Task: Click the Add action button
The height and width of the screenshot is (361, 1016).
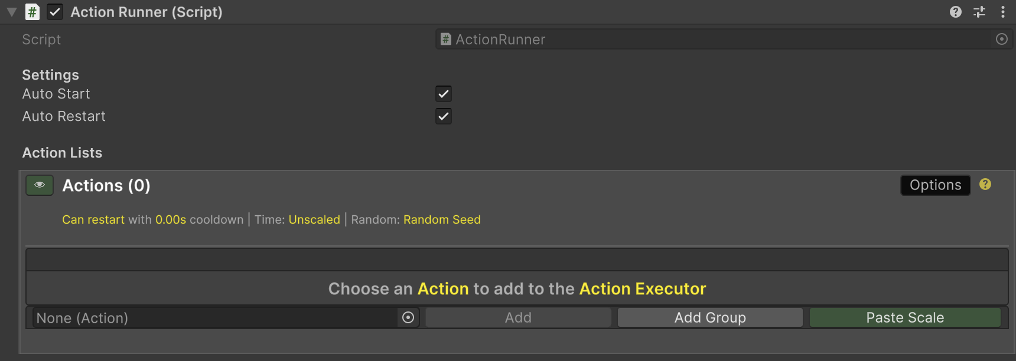Action: pos(518,317)
